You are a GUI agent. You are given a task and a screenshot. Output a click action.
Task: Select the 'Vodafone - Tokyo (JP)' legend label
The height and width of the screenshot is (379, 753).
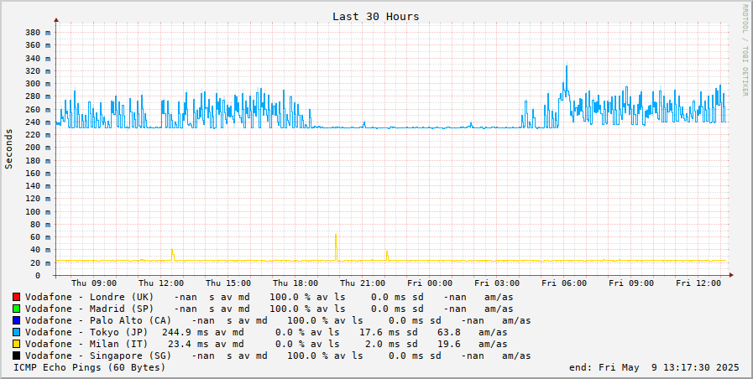pos(87,333)
